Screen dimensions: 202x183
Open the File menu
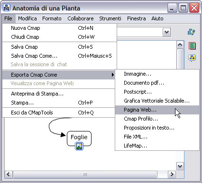[x=9, y=18]
